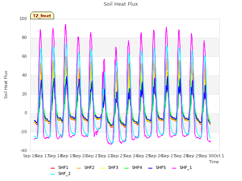Click the Time x-axis title
The height and width of the screenshot is (181, 242).
(214, 162)
